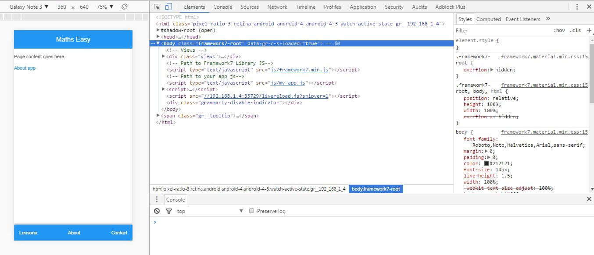The width and height of the screenshot is (594, 255).
Task: Activate the inspect element picker icon
Action: [157, 7]
